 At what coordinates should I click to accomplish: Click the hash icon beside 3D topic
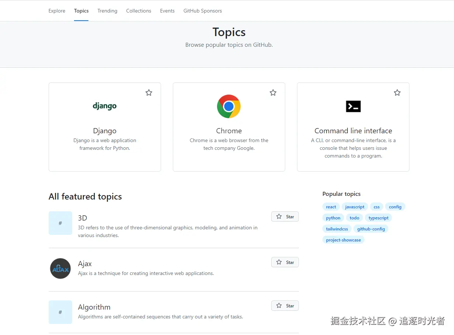click(x=60, y=223)
